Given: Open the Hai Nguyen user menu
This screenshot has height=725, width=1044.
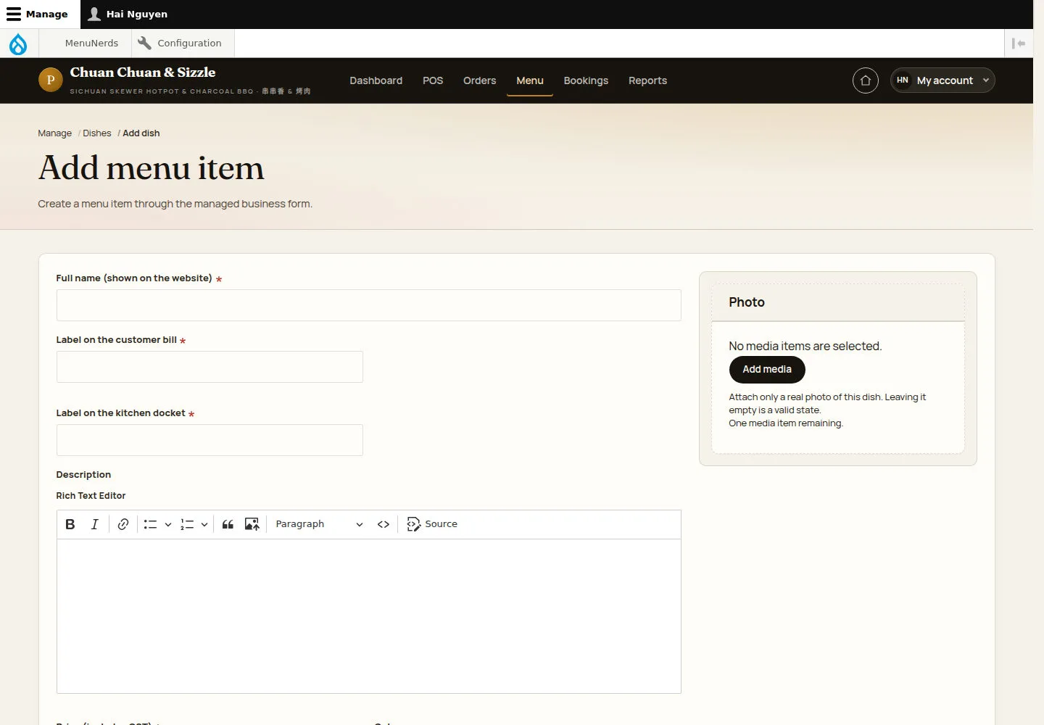Looking at the screenshot, I should pyautogui.click(x=128, y=14).
